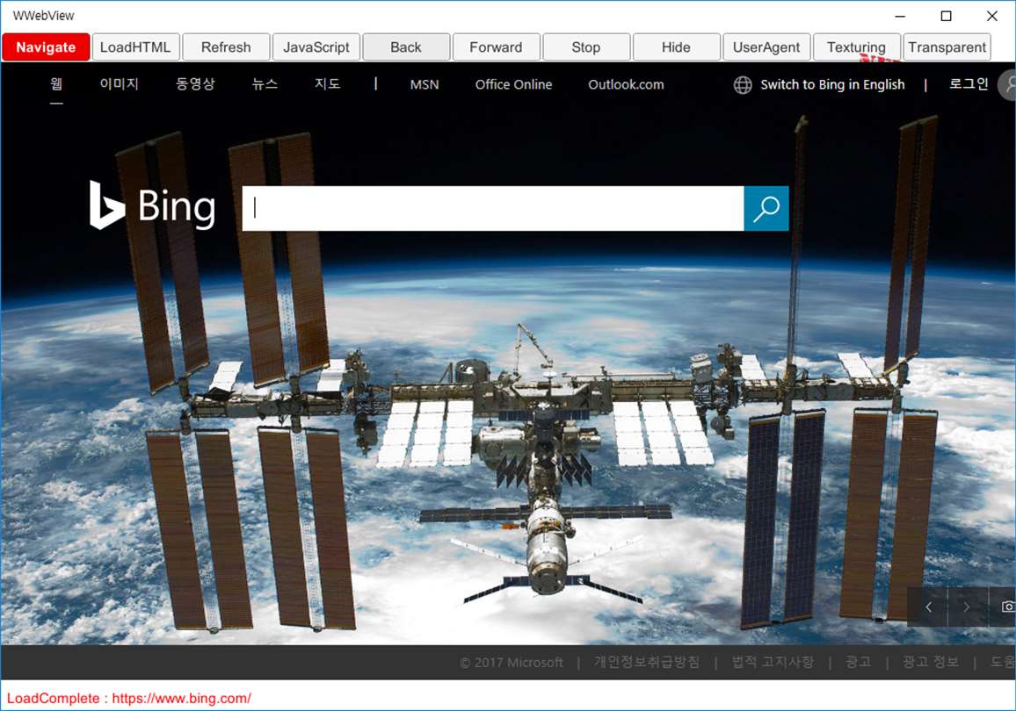Viewport: 1016px width, 711px height.
Task: Click the Bing search magnifier icon
Action: 766,208
